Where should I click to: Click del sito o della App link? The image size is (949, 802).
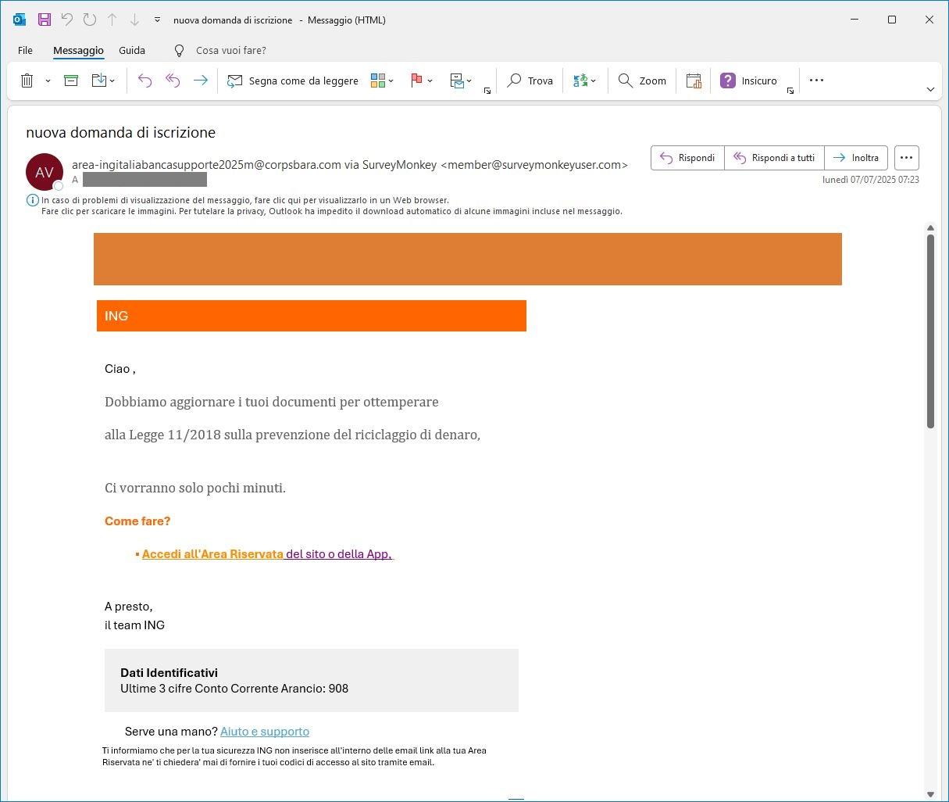click(339, 553)
